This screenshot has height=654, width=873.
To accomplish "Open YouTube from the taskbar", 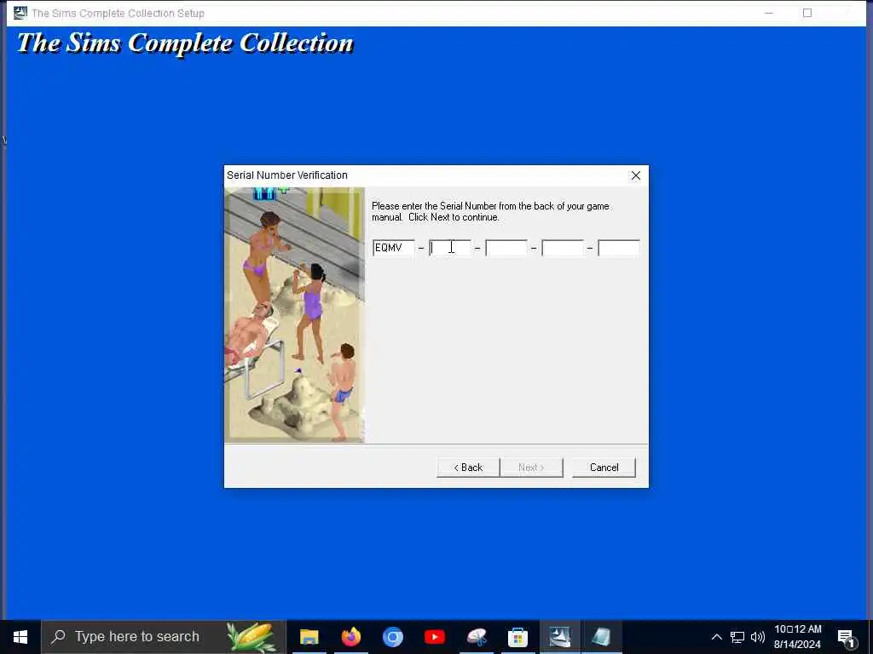I will (434, 637).
